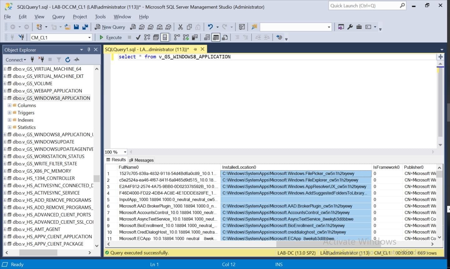Click the Object Explorer vertical scrollbar thumb
450x269 pixels.
(x=97, y=178)
